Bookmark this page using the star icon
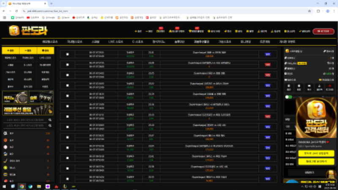Viewport: 338px width, 190px height. 310,10
